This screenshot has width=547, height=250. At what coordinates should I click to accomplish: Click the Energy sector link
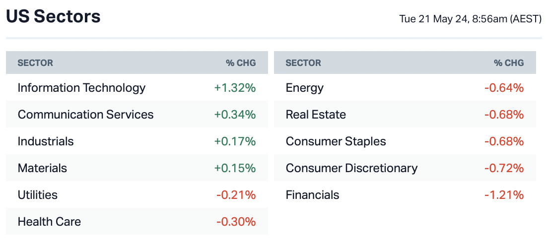[305, 88]
